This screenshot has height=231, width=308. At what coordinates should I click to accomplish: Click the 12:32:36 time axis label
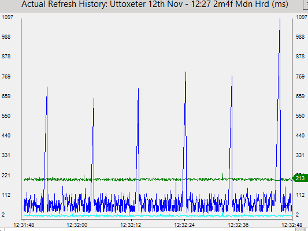click(x=238, y=225)
